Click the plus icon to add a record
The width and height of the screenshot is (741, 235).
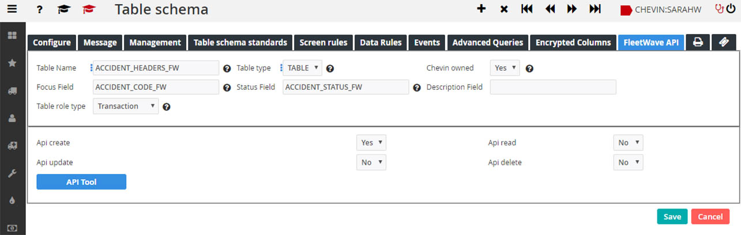pos(481,9)
